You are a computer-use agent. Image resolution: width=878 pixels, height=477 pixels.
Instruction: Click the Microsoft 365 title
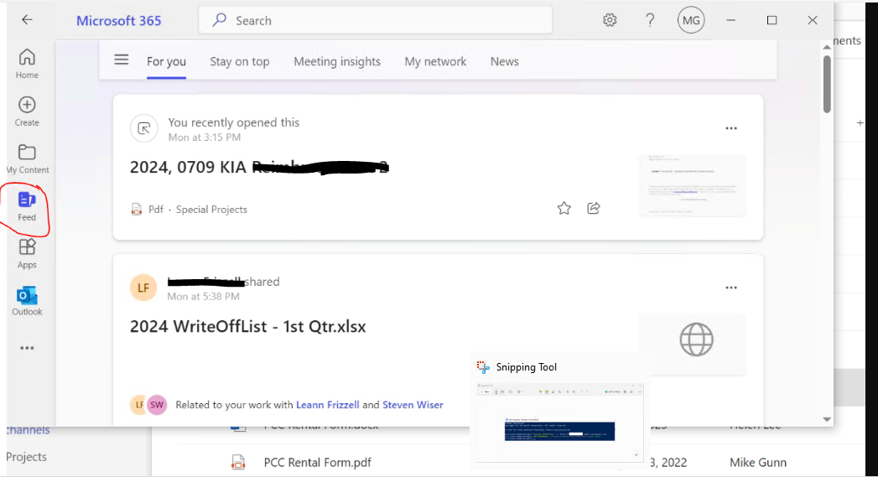(119, 21)
